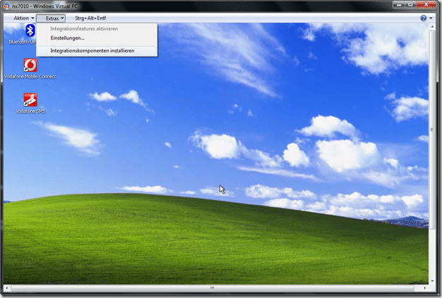This screenshot has width=442, height=298.
Task: Open Einstellungen... from the Extras menu
Action: [x=97, y=38]
